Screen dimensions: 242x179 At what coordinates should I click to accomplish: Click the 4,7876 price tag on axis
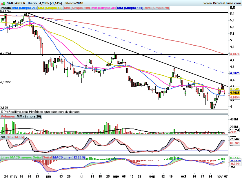point(235,54)
